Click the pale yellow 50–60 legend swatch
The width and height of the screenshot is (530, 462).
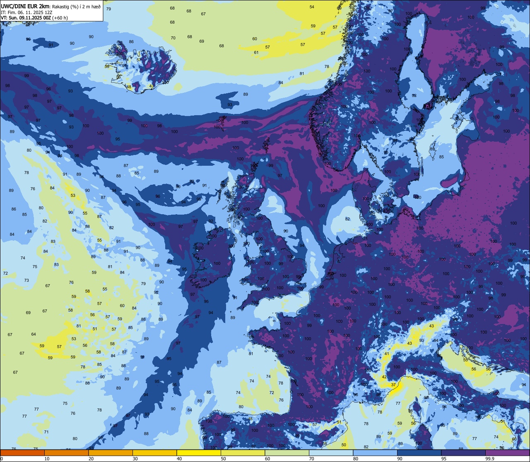[243, 452]
